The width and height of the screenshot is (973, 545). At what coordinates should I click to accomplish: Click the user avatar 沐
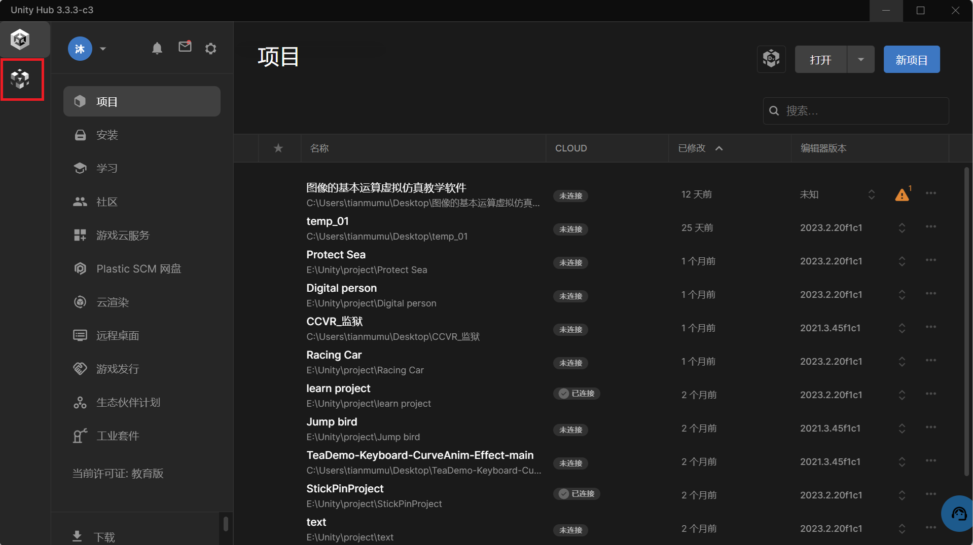click(x=80, y=49)
